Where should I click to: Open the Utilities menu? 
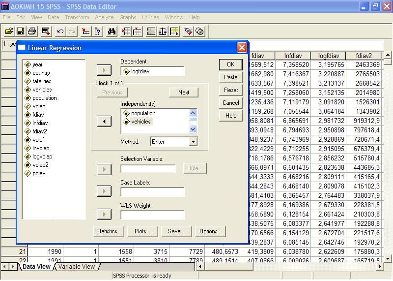150,17
